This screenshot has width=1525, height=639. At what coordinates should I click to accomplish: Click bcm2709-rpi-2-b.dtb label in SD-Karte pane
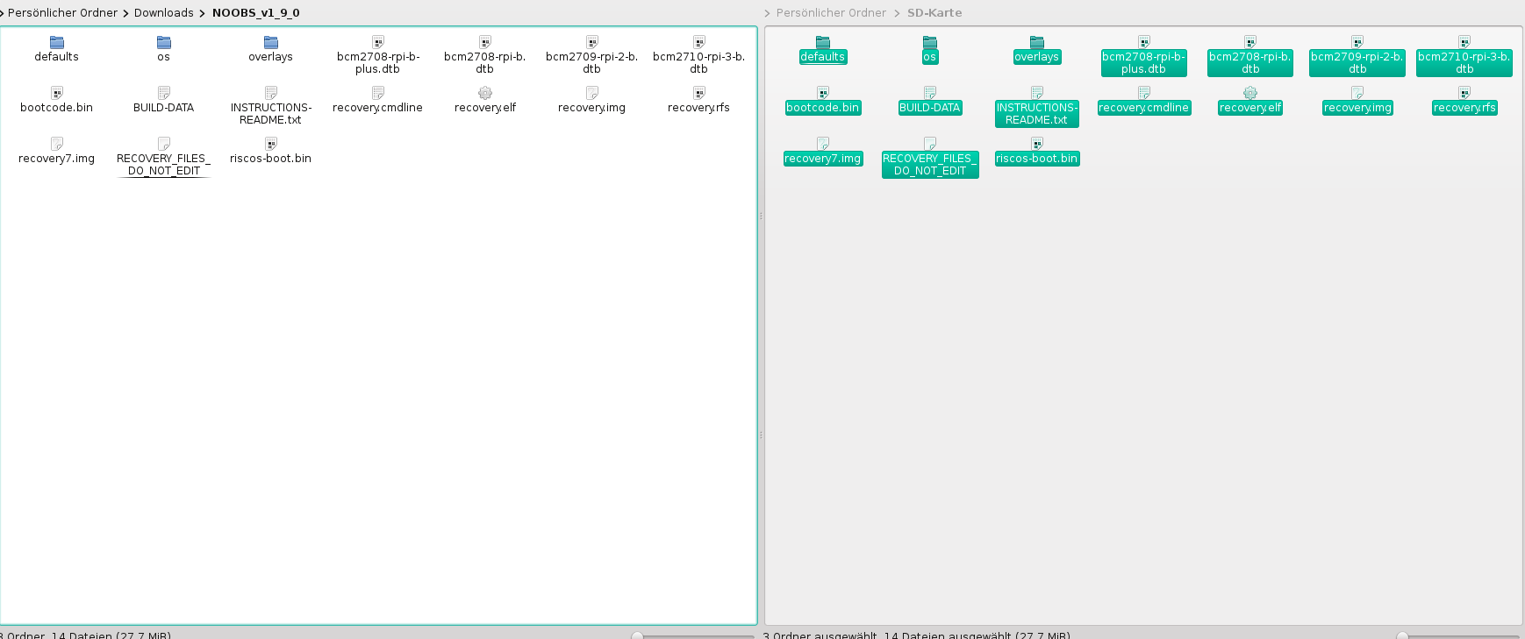pyautogui.click(x=1357, y=63)
